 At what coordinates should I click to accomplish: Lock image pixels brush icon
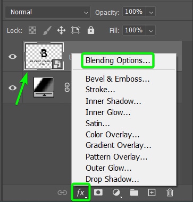(x=47, y=30)
